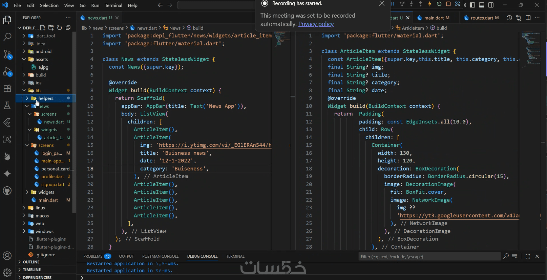547x280 pixels.
Task: Collapse all folders in Explorer
Action: (x=68, y=28)
